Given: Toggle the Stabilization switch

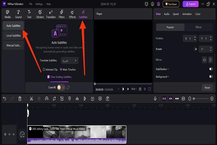Looking at the screenshot, I should tap(210, 69).
